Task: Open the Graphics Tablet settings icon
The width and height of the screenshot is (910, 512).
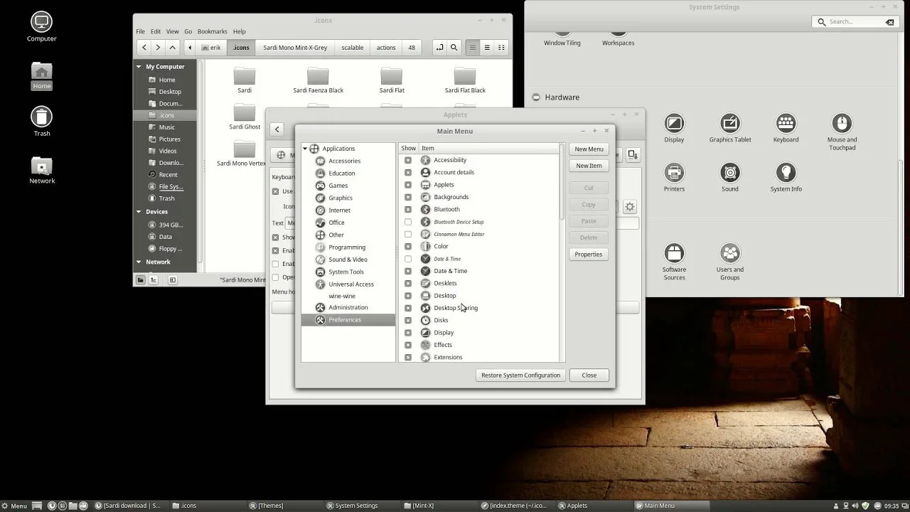Action: [729, 124]
